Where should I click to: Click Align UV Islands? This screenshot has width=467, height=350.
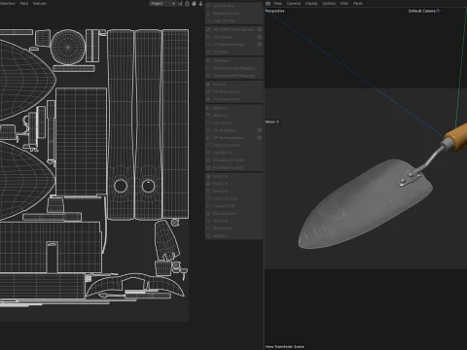(x=233, y=145)
